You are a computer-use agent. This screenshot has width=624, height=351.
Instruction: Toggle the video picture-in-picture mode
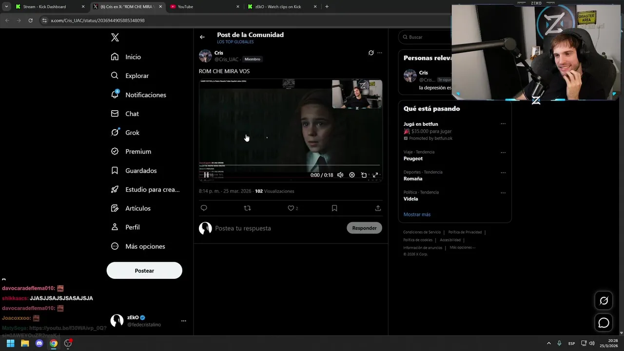(364, 175)
